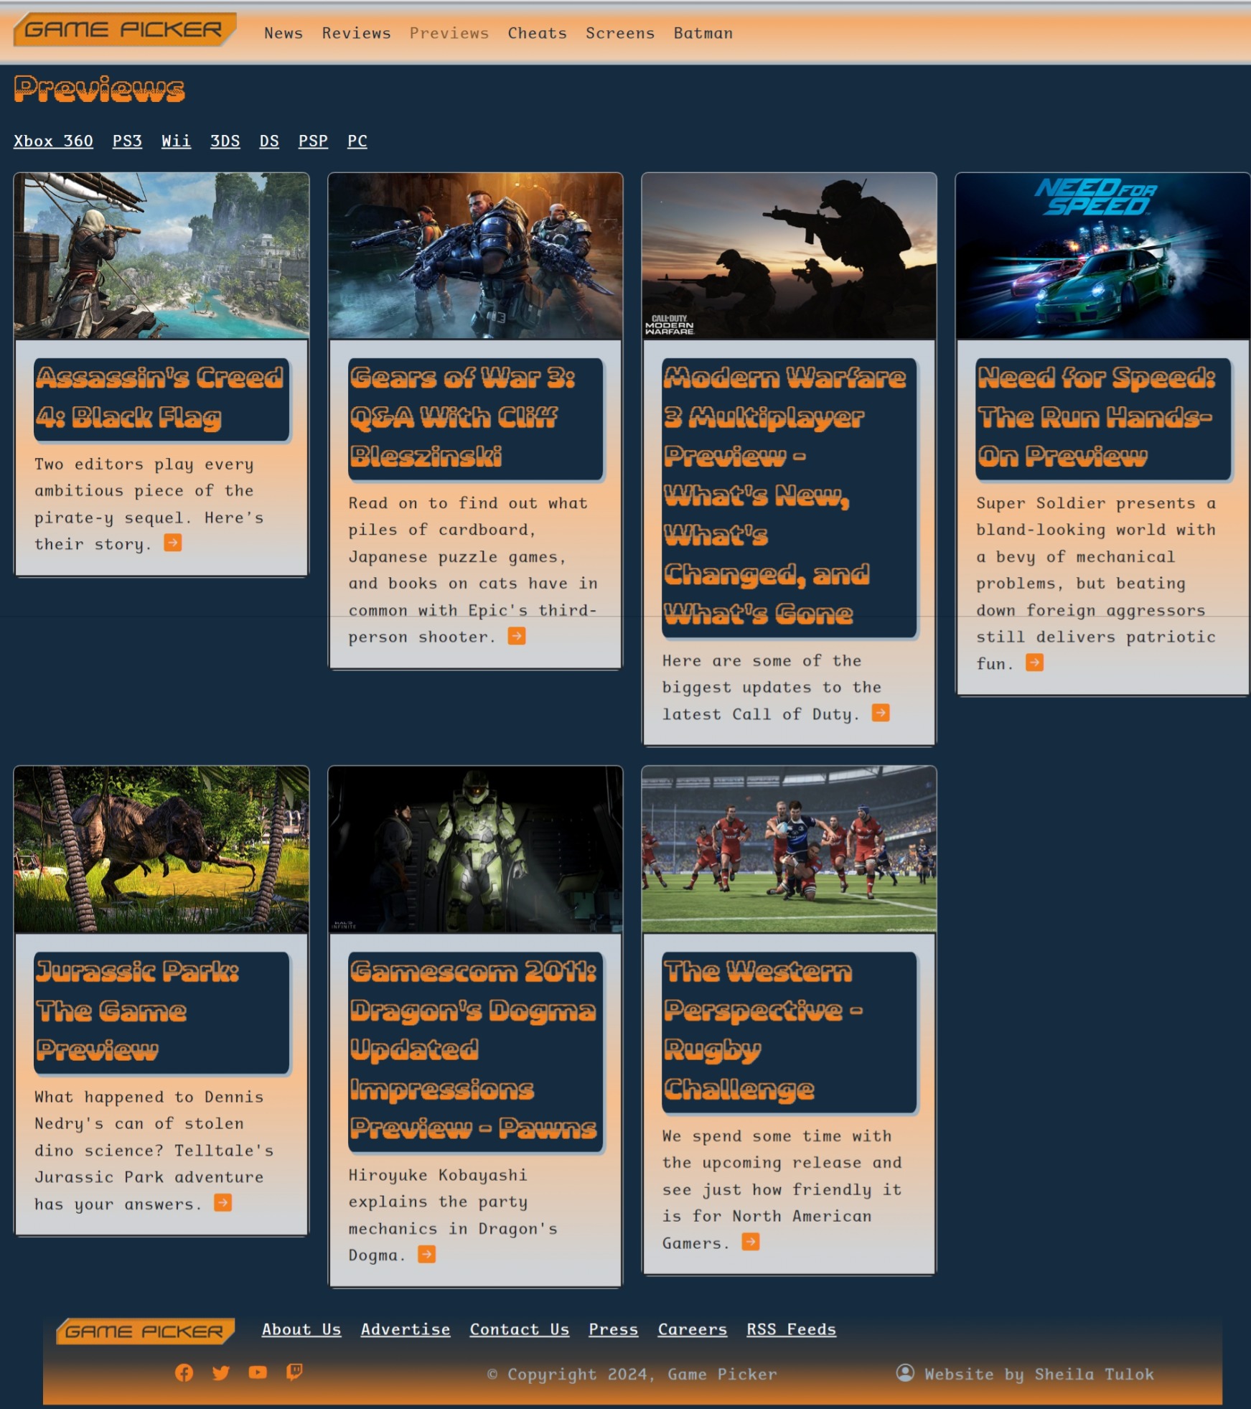This screenshot has height=1409, width=1251.
Task: Click arrow icon after Need for Speed description
Action: click(x=1034, y=663)
